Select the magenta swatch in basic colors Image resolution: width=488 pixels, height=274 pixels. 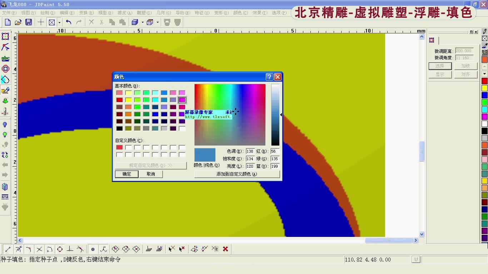182,100
